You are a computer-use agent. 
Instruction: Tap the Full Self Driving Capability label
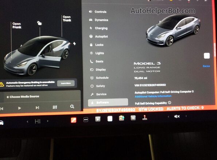tap(151, 103)
